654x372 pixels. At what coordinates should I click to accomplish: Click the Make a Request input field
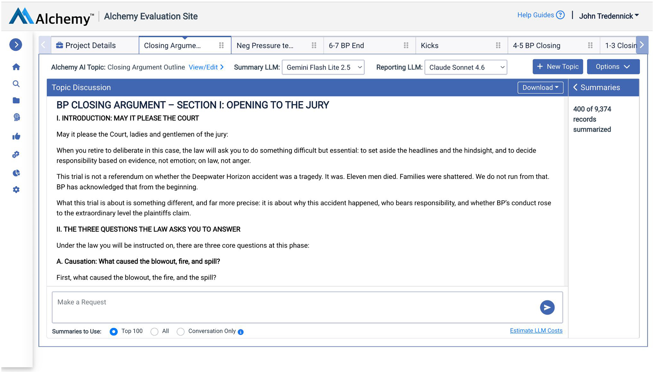(x=294, y=307)
